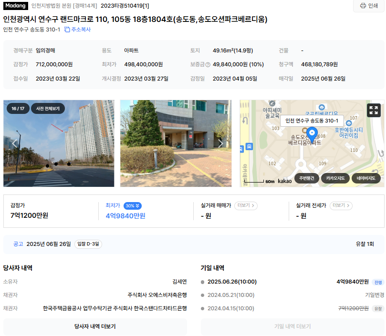Click the Madang logo

[16, 6]
